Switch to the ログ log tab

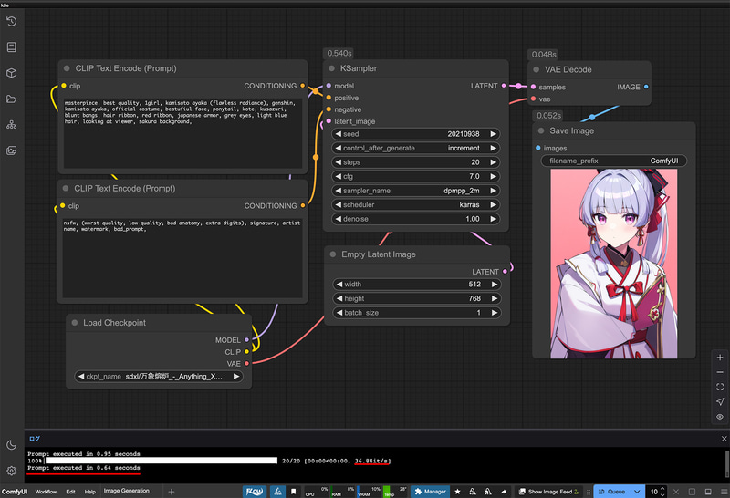click(x=35, y=439)
